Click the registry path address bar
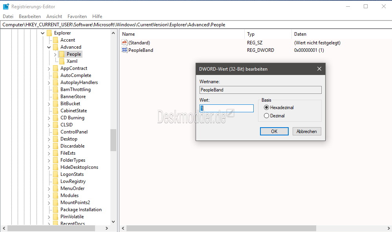392x232 pixels. (196, 24)
